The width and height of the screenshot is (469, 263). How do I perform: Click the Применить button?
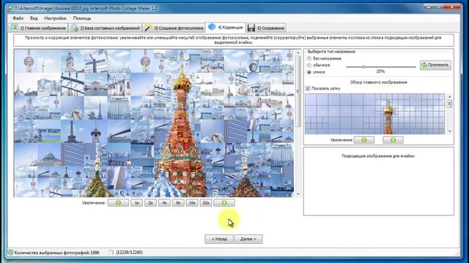(435, 65)
